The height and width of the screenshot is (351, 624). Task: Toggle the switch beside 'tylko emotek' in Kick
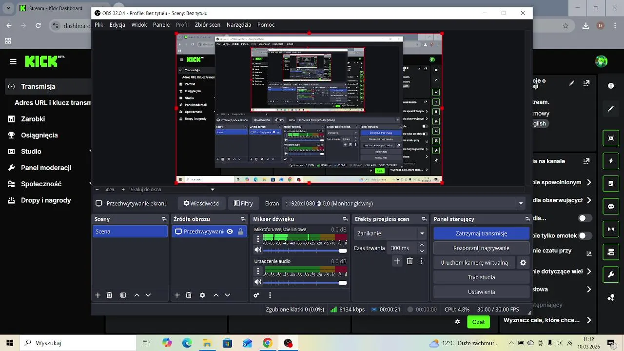(x=585, y=235)
